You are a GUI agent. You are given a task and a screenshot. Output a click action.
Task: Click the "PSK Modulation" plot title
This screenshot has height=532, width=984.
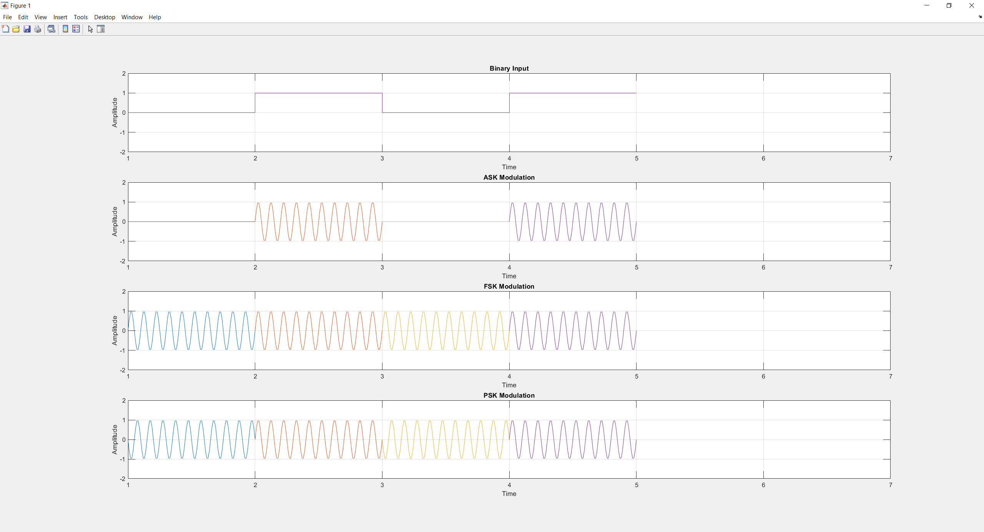click(509, 395)
